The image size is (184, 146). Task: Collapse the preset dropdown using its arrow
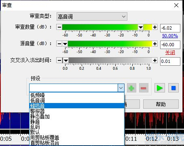(x=121, y=88)
